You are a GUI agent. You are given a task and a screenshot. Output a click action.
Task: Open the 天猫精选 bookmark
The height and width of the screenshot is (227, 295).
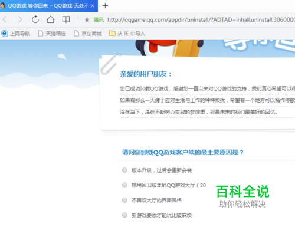pos(52,34)
